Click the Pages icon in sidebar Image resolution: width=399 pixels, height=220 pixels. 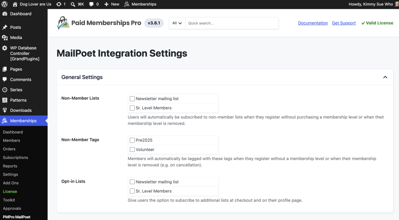(5, 69)
